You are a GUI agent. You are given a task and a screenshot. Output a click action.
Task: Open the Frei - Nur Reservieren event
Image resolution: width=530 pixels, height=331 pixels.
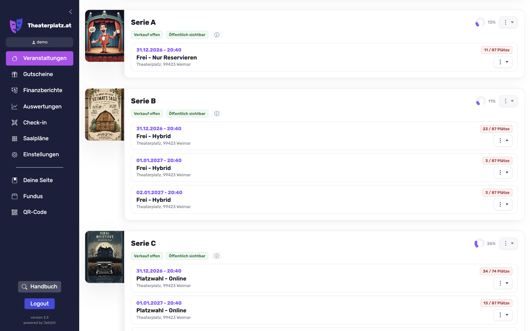click(324, 57)
